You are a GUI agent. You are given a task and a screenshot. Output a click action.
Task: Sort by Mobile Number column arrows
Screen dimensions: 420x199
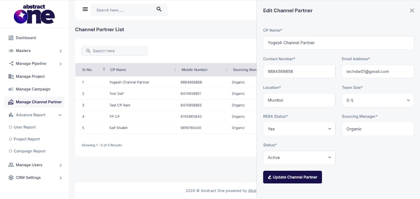point(226,70)
